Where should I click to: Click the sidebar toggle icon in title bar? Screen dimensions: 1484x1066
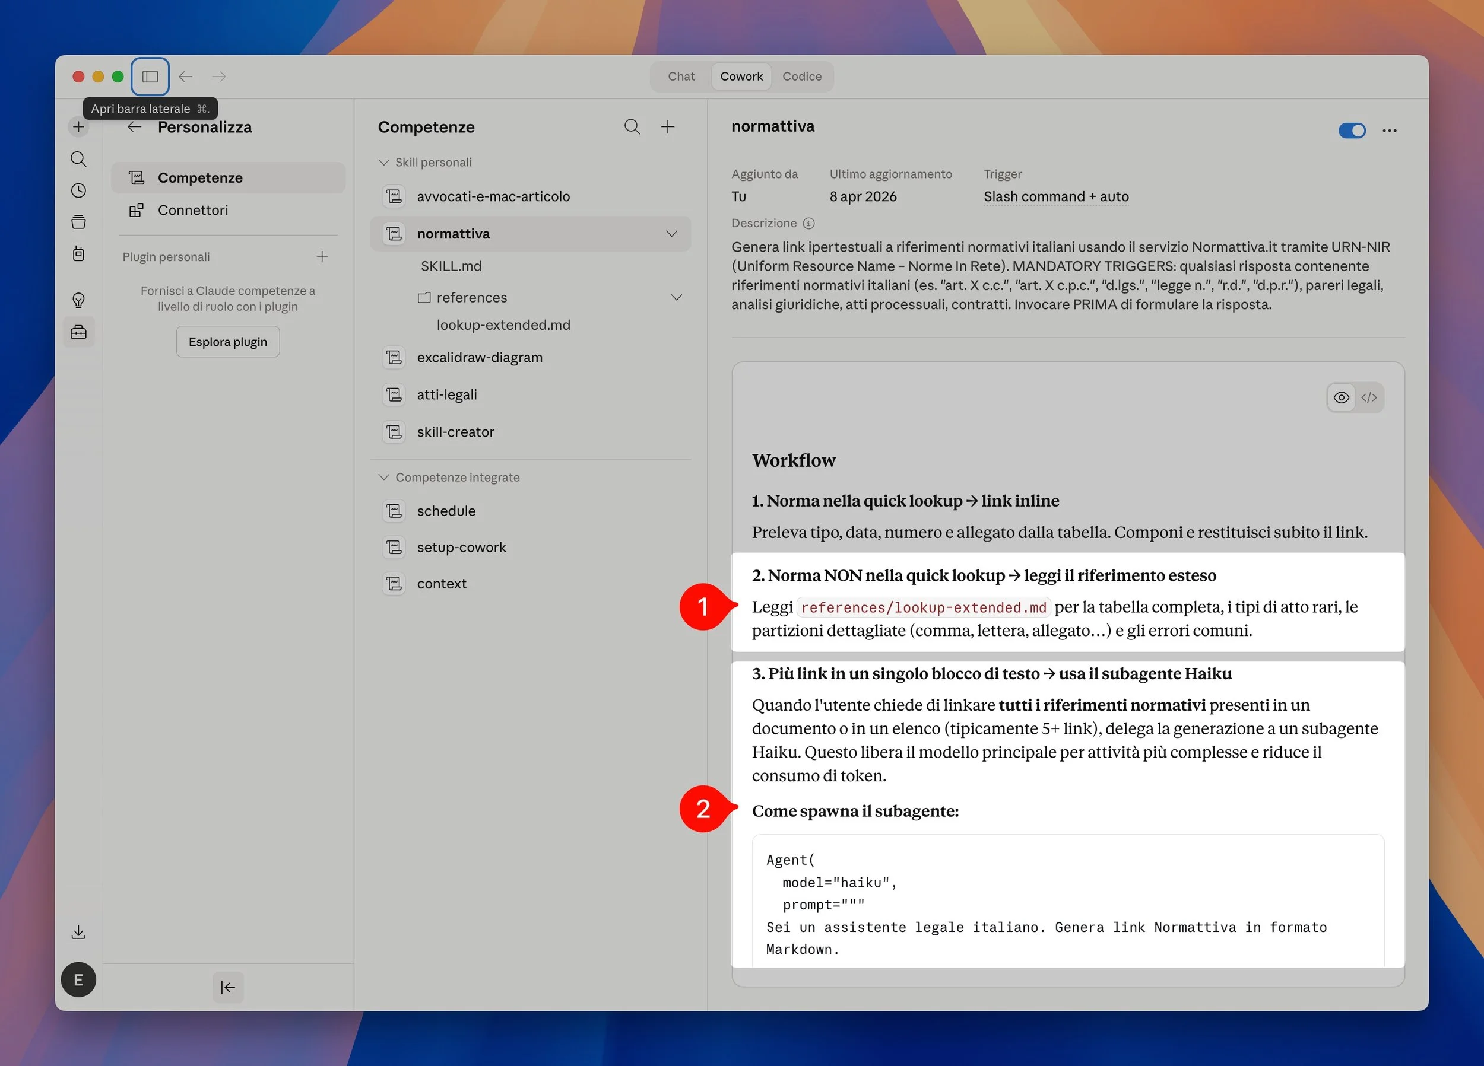click(x=150, y=77)
